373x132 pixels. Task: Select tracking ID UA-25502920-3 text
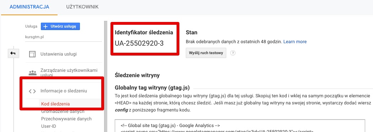pyautogui.click(x=139, y=44)
